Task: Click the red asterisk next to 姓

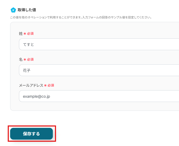Action: [x=25, y=34]
